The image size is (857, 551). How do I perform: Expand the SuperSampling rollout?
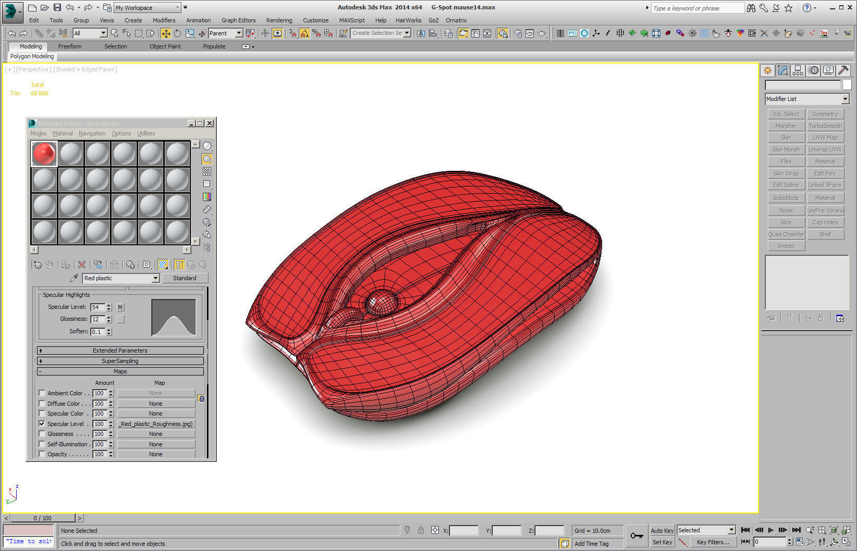tap(120, 361)
